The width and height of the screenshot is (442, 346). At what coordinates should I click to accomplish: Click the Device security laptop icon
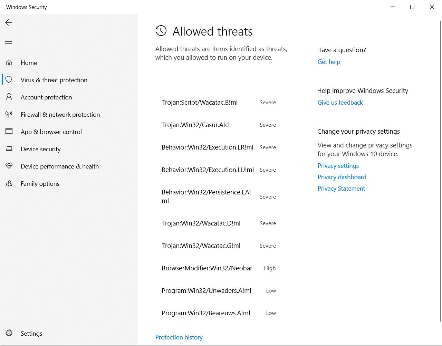[9, 149]
